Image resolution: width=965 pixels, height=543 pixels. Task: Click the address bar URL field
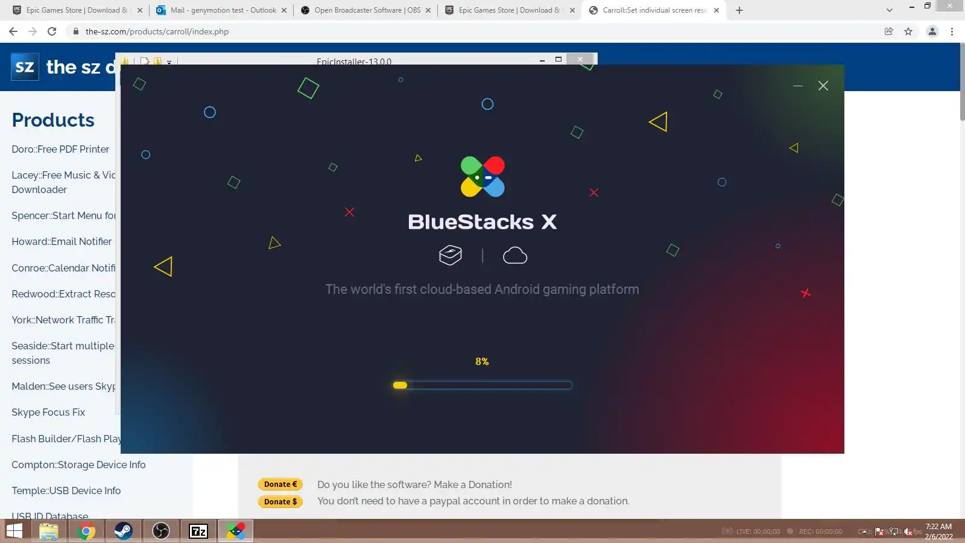470,31
